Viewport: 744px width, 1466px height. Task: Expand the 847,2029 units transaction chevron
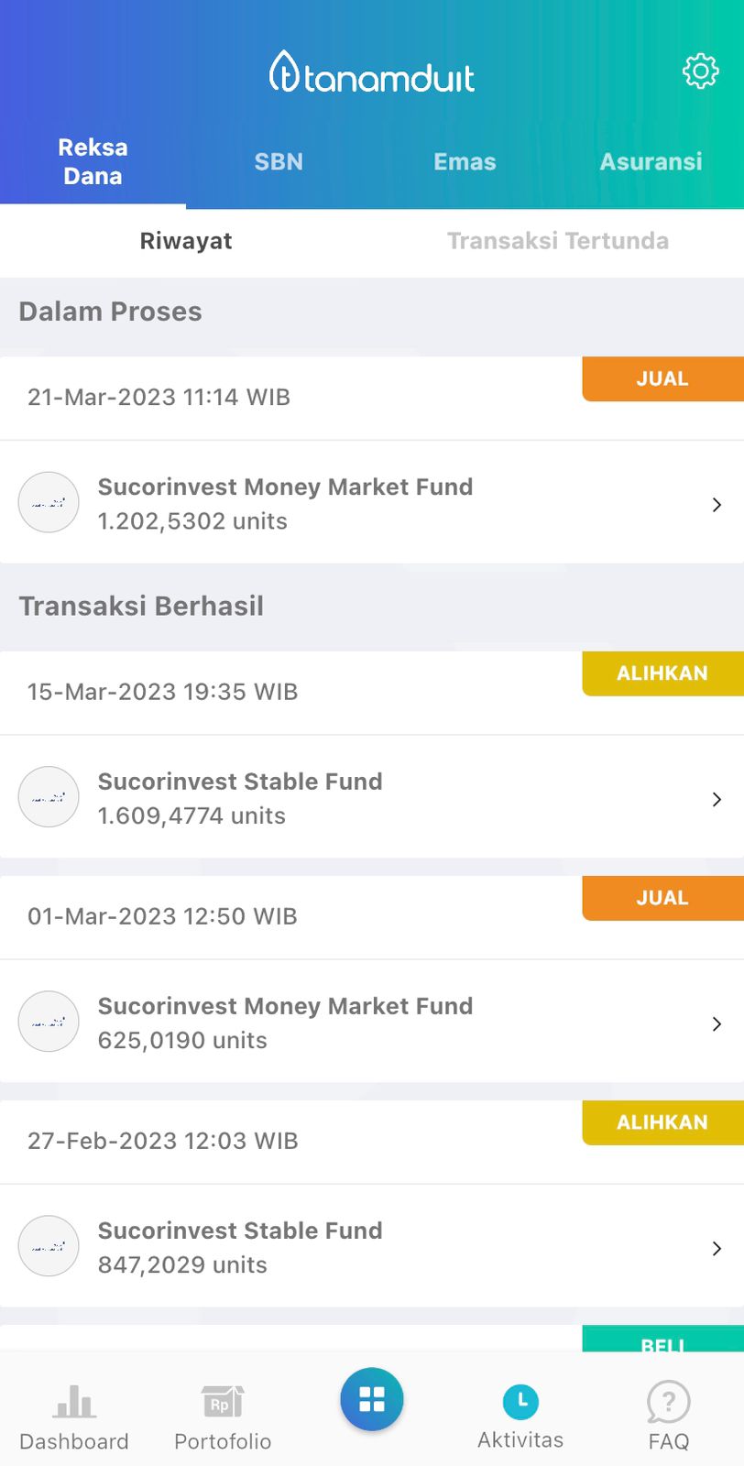tap(717, 1249)
